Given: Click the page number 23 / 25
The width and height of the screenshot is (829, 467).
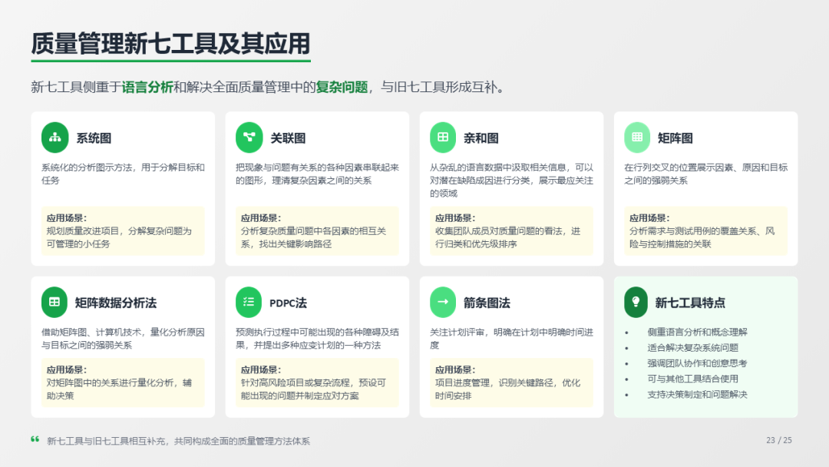Looking at the screenshot, I should click(x=778, y=440).
